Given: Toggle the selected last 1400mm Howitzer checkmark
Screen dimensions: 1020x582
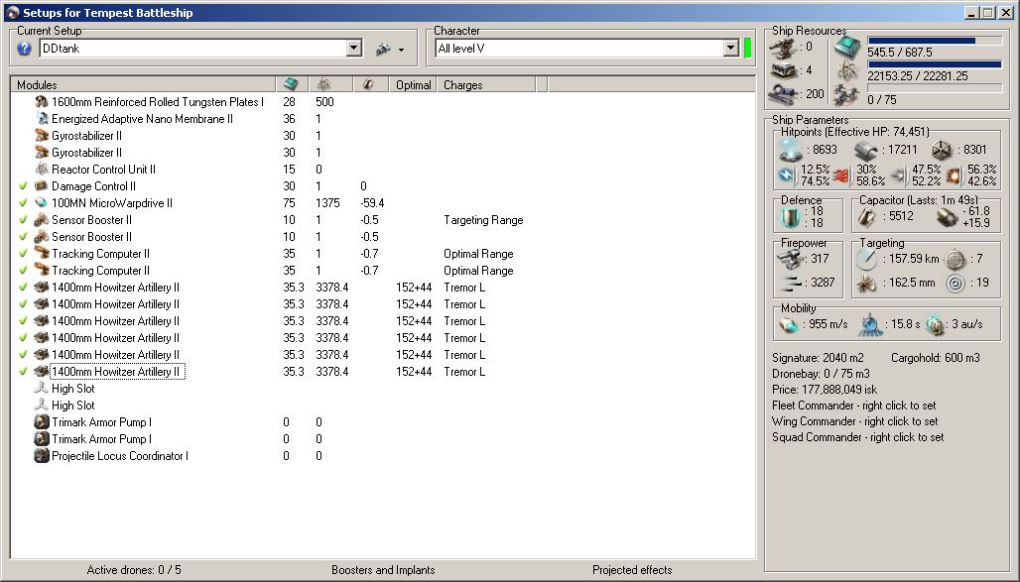Looking at the screenshot, I should coord(24,371).
